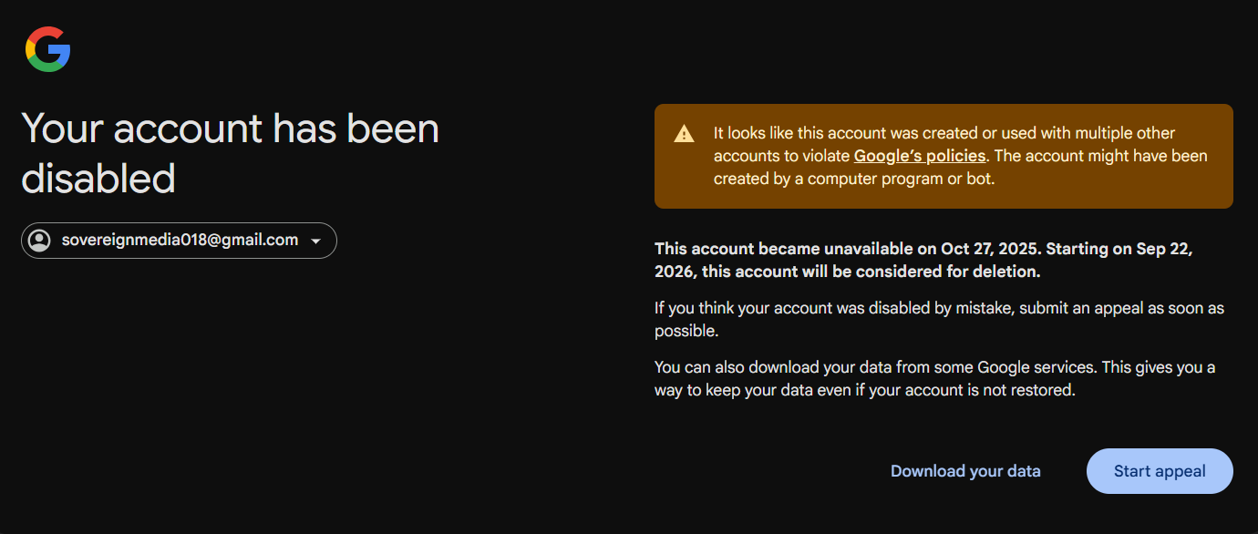Click the "created by a computer program or bot" text
This screenshot has height=534, width=1258.
[853, 179]
